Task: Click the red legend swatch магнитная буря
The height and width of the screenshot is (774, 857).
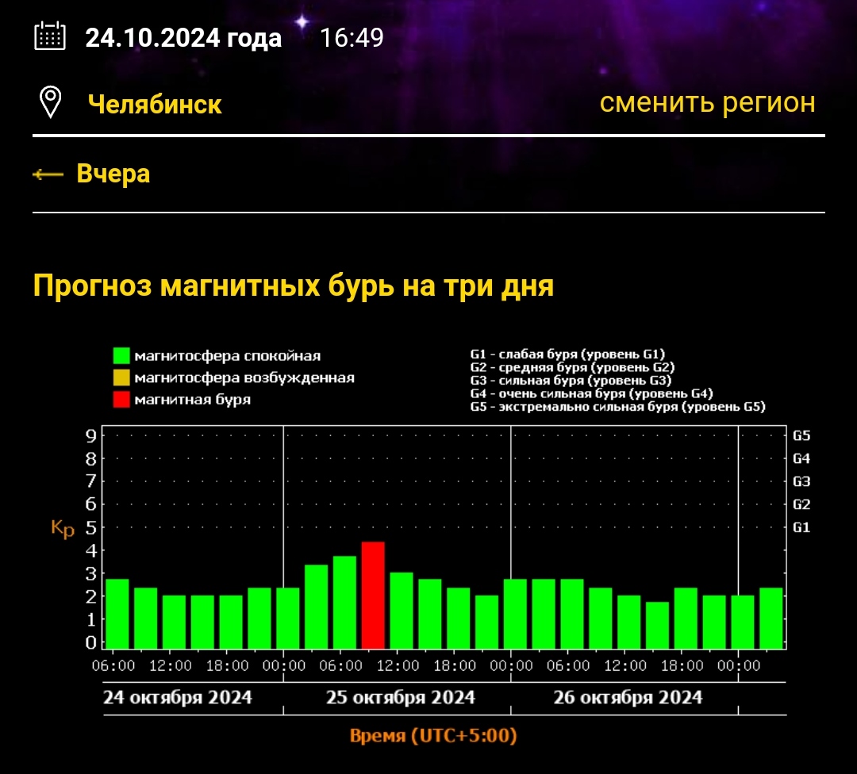Action: coord(121,399)
